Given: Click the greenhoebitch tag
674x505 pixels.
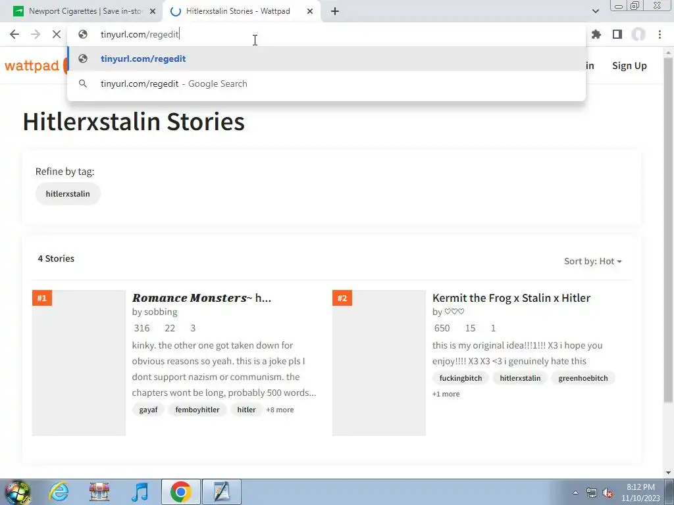Looking at the screenshot, I should coord(583,378).
